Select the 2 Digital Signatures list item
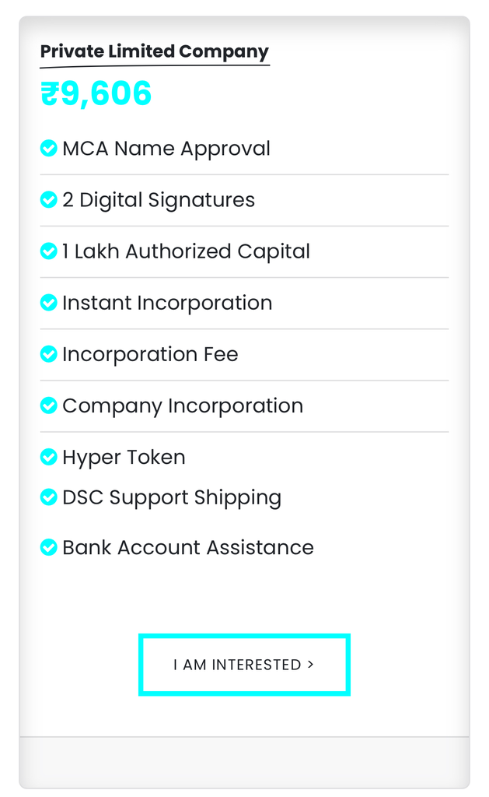 click(158, 200)
